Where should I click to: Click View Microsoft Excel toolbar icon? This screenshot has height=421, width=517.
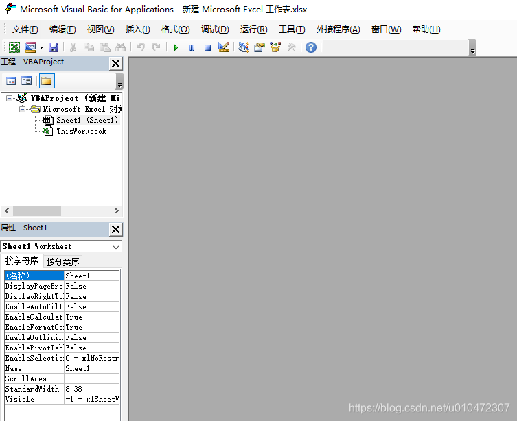click(x=14, y=47)
